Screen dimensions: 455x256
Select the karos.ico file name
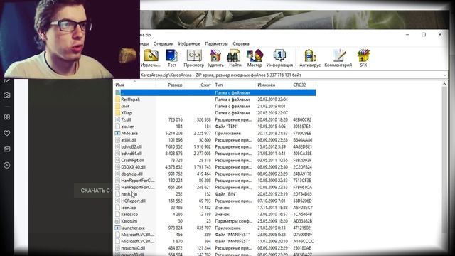[x=129, y=214]
